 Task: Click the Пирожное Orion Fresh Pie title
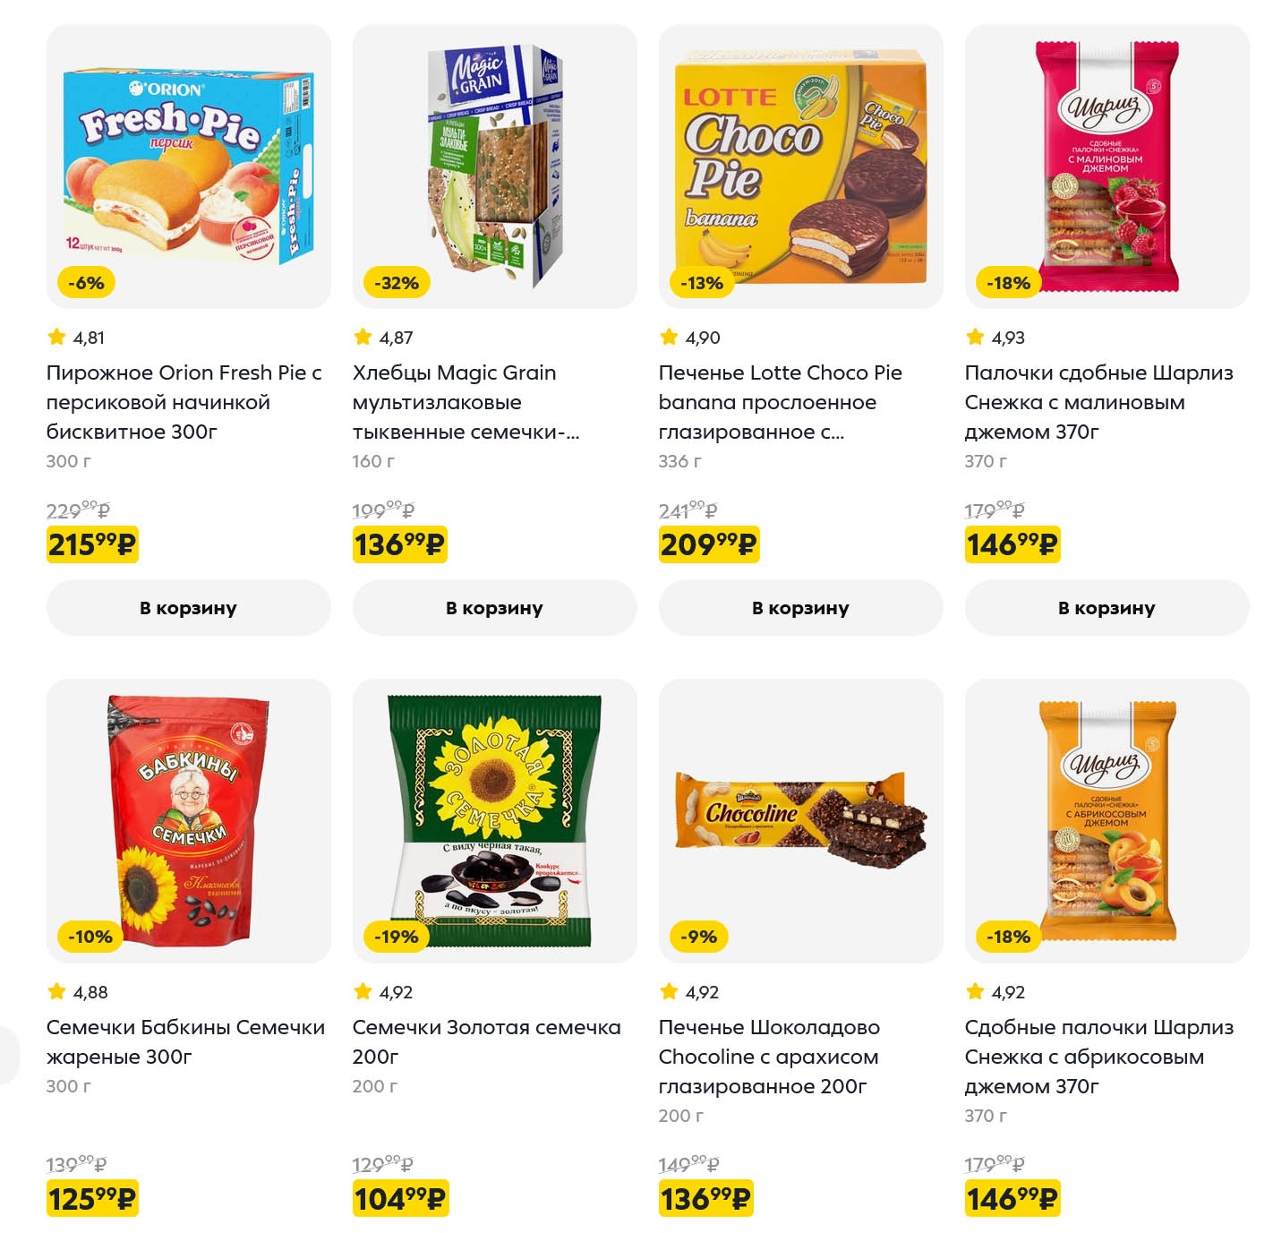184,402
